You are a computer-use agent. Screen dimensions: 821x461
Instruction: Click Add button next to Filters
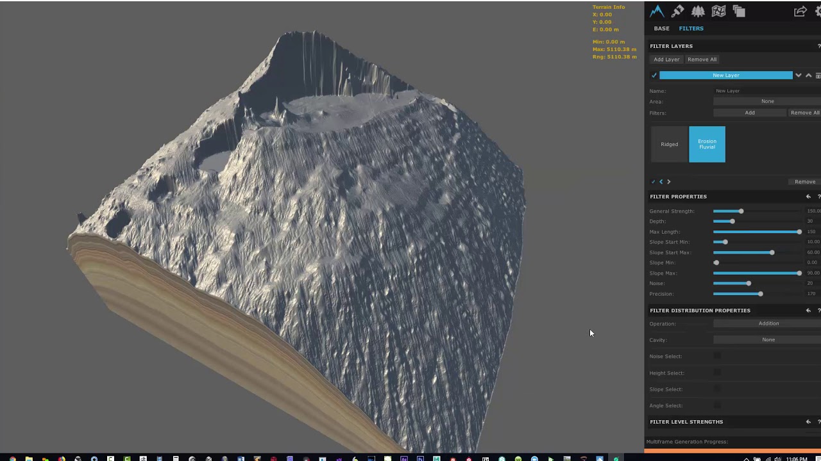coord(750,113)
